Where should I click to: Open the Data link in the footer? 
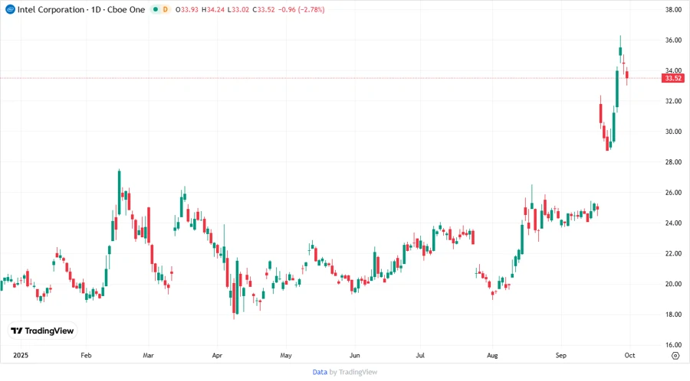coord(320,372)
